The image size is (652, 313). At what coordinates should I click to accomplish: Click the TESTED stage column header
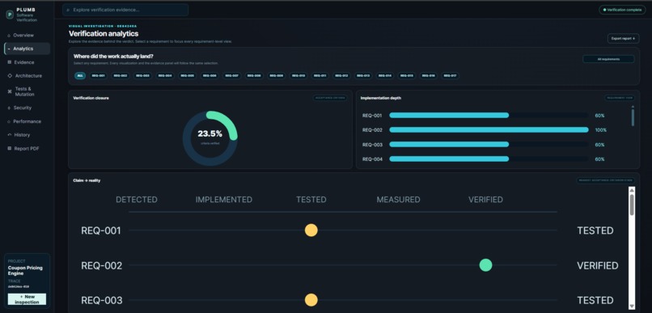(x=311, y=200)
